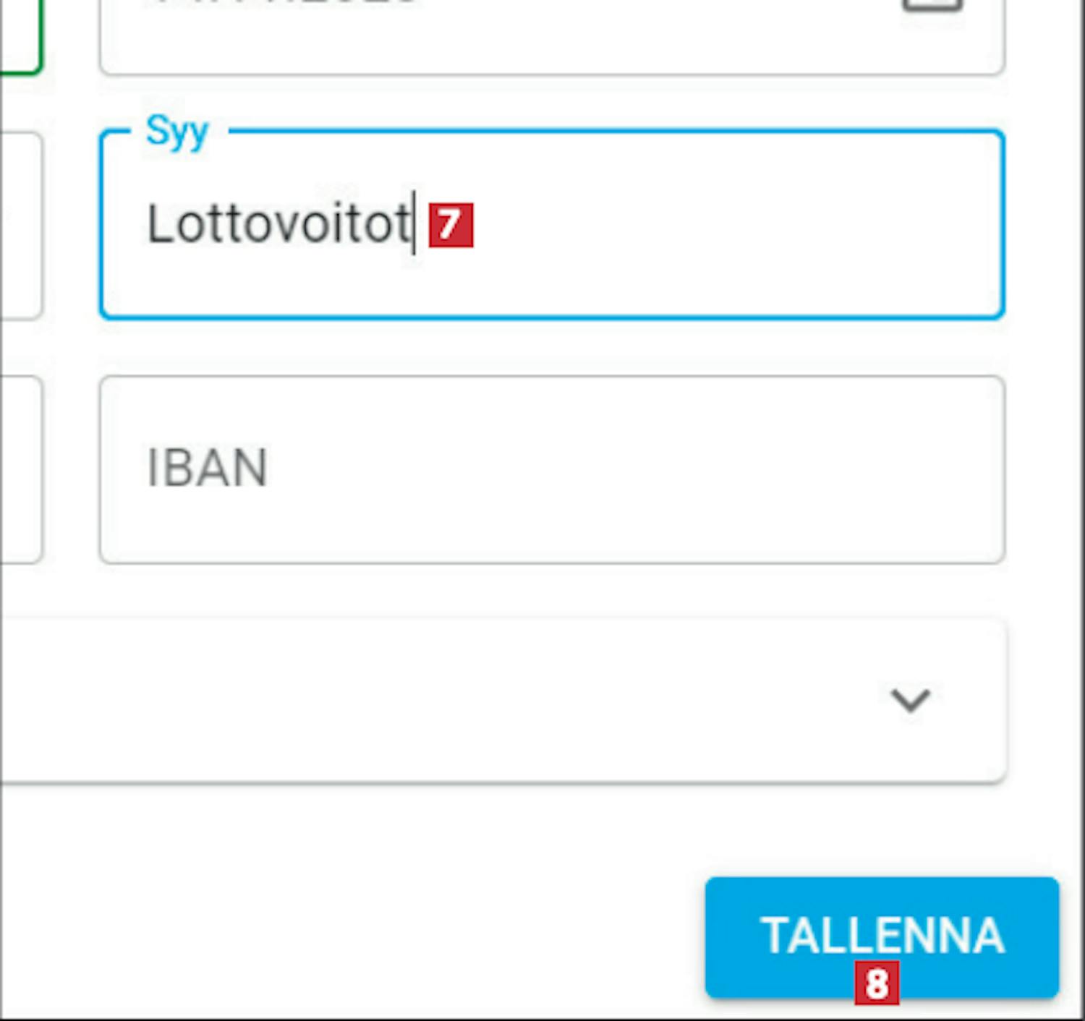
Task: Click the calendar icon in the date field
Action: click(x=932, y=6)
